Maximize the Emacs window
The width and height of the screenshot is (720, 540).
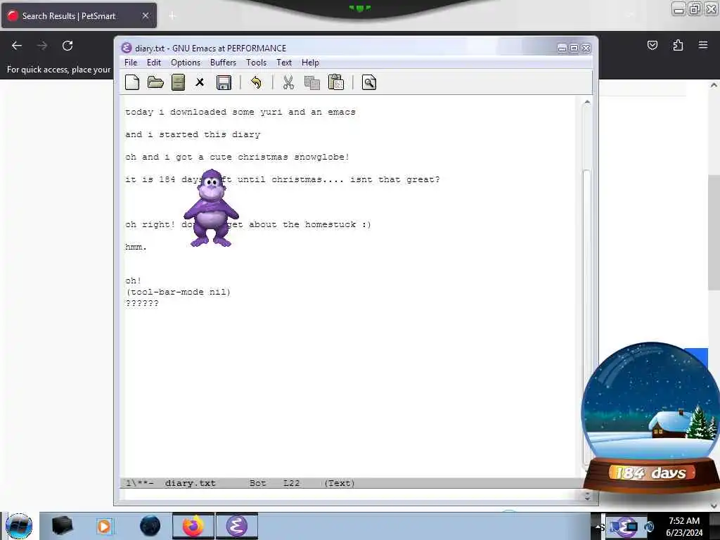(574, 48)
